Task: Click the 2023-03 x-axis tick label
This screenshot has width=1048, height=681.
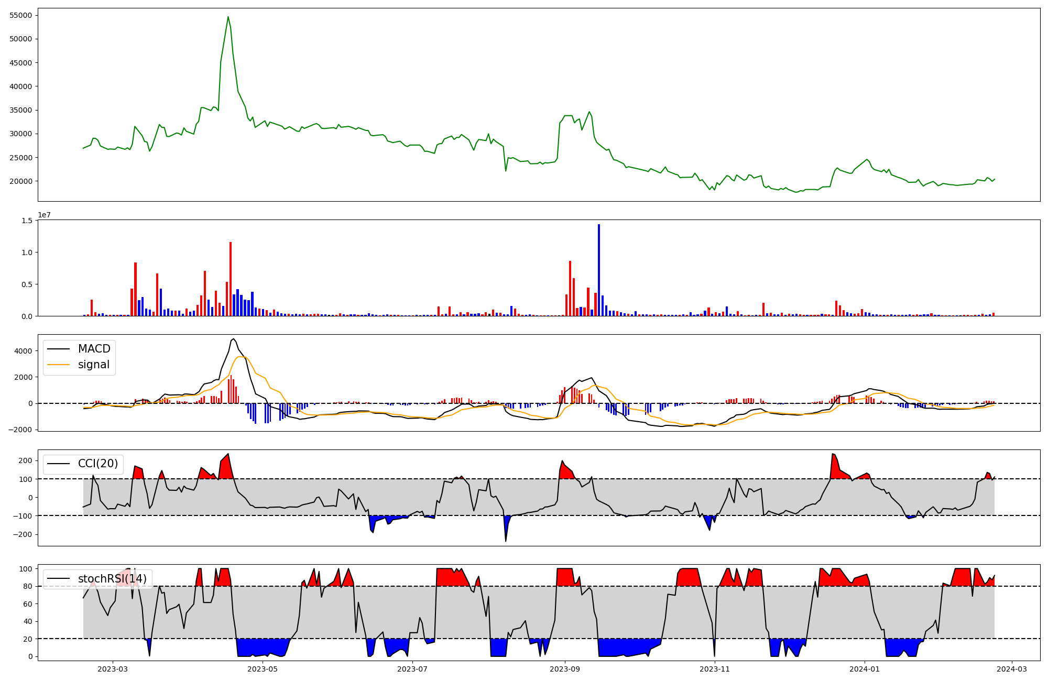Action: tap(113, 669)
